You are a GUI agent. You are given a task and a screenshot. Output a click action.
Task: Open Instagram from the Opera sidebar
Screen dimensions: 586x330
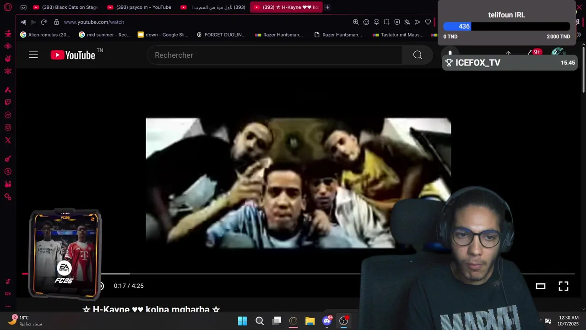(8, 128)
